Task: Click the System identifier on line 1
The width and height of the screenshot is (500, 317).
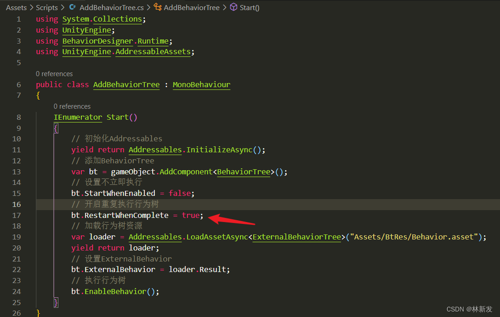Action: coord(75,19)
